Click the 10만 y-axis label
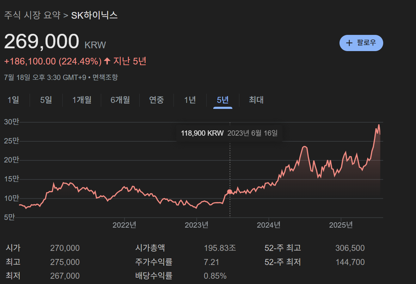416x284 pixels. tap(12, 198)
